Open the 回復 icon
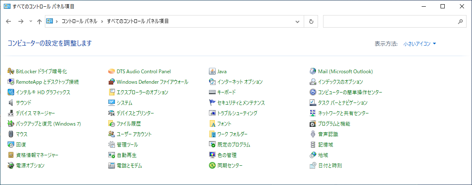 pos(11,144)
